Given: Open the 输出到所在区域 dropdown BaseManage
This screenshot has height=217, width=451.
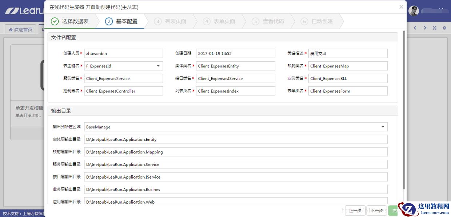Looking at the screenshot, I should click(x=236, y=127).
